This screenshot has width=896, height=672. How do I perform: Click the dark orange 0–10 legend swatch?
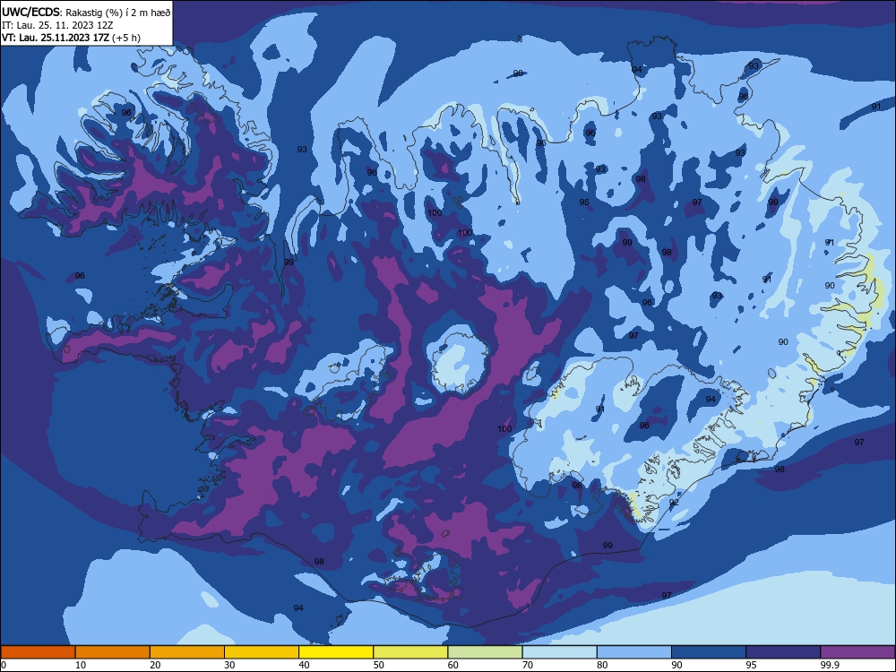(38, 652)
